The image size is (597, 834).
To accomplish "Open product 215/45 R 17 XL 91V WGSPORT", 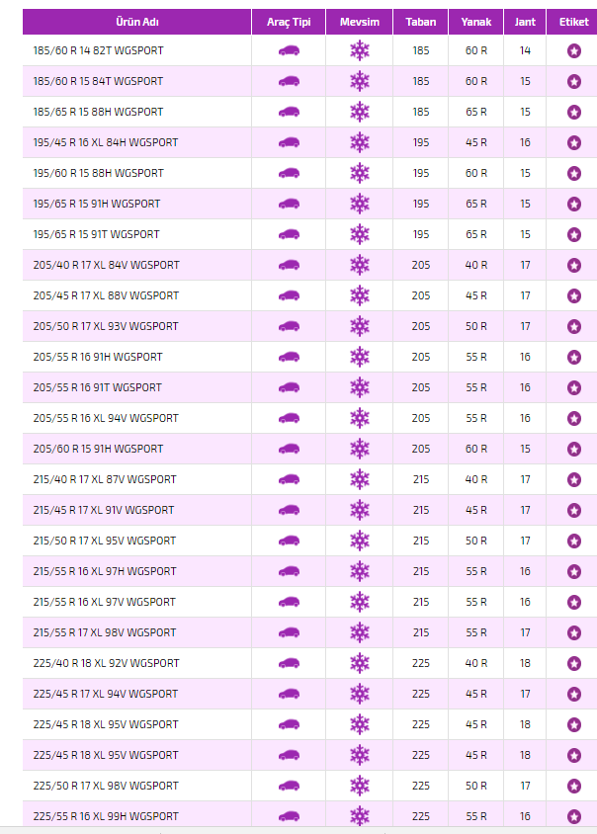I will coord(104,511).
